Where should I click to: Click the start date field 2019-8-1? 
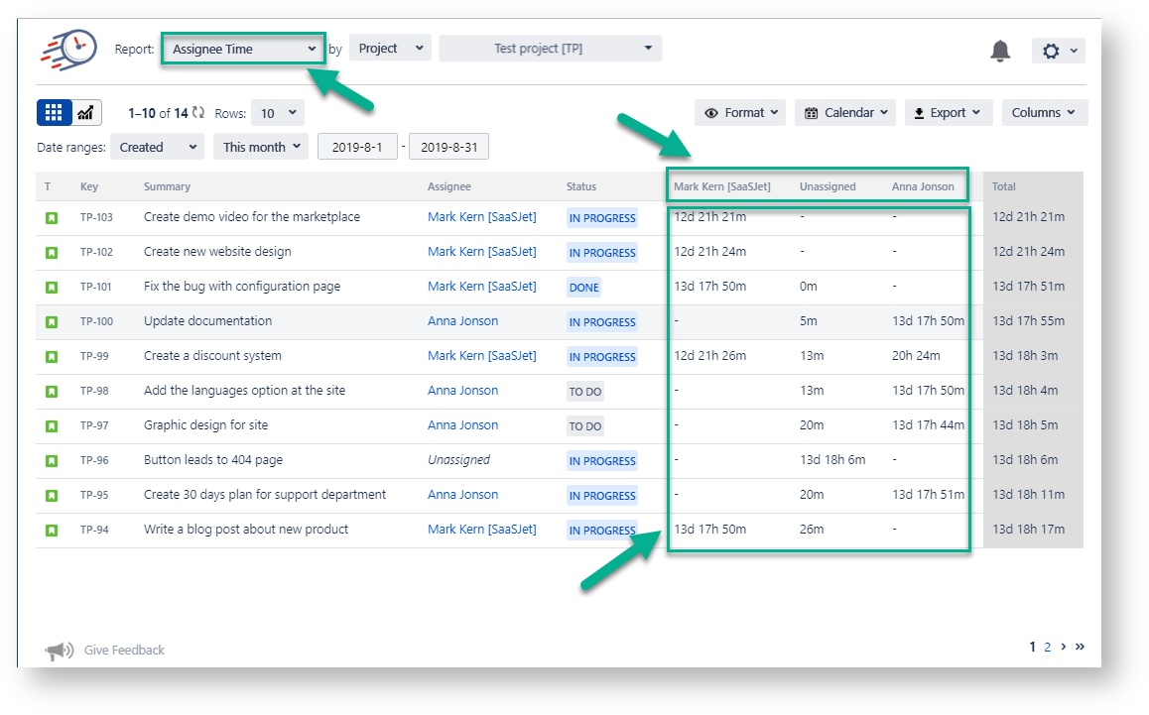coord(357,147)
